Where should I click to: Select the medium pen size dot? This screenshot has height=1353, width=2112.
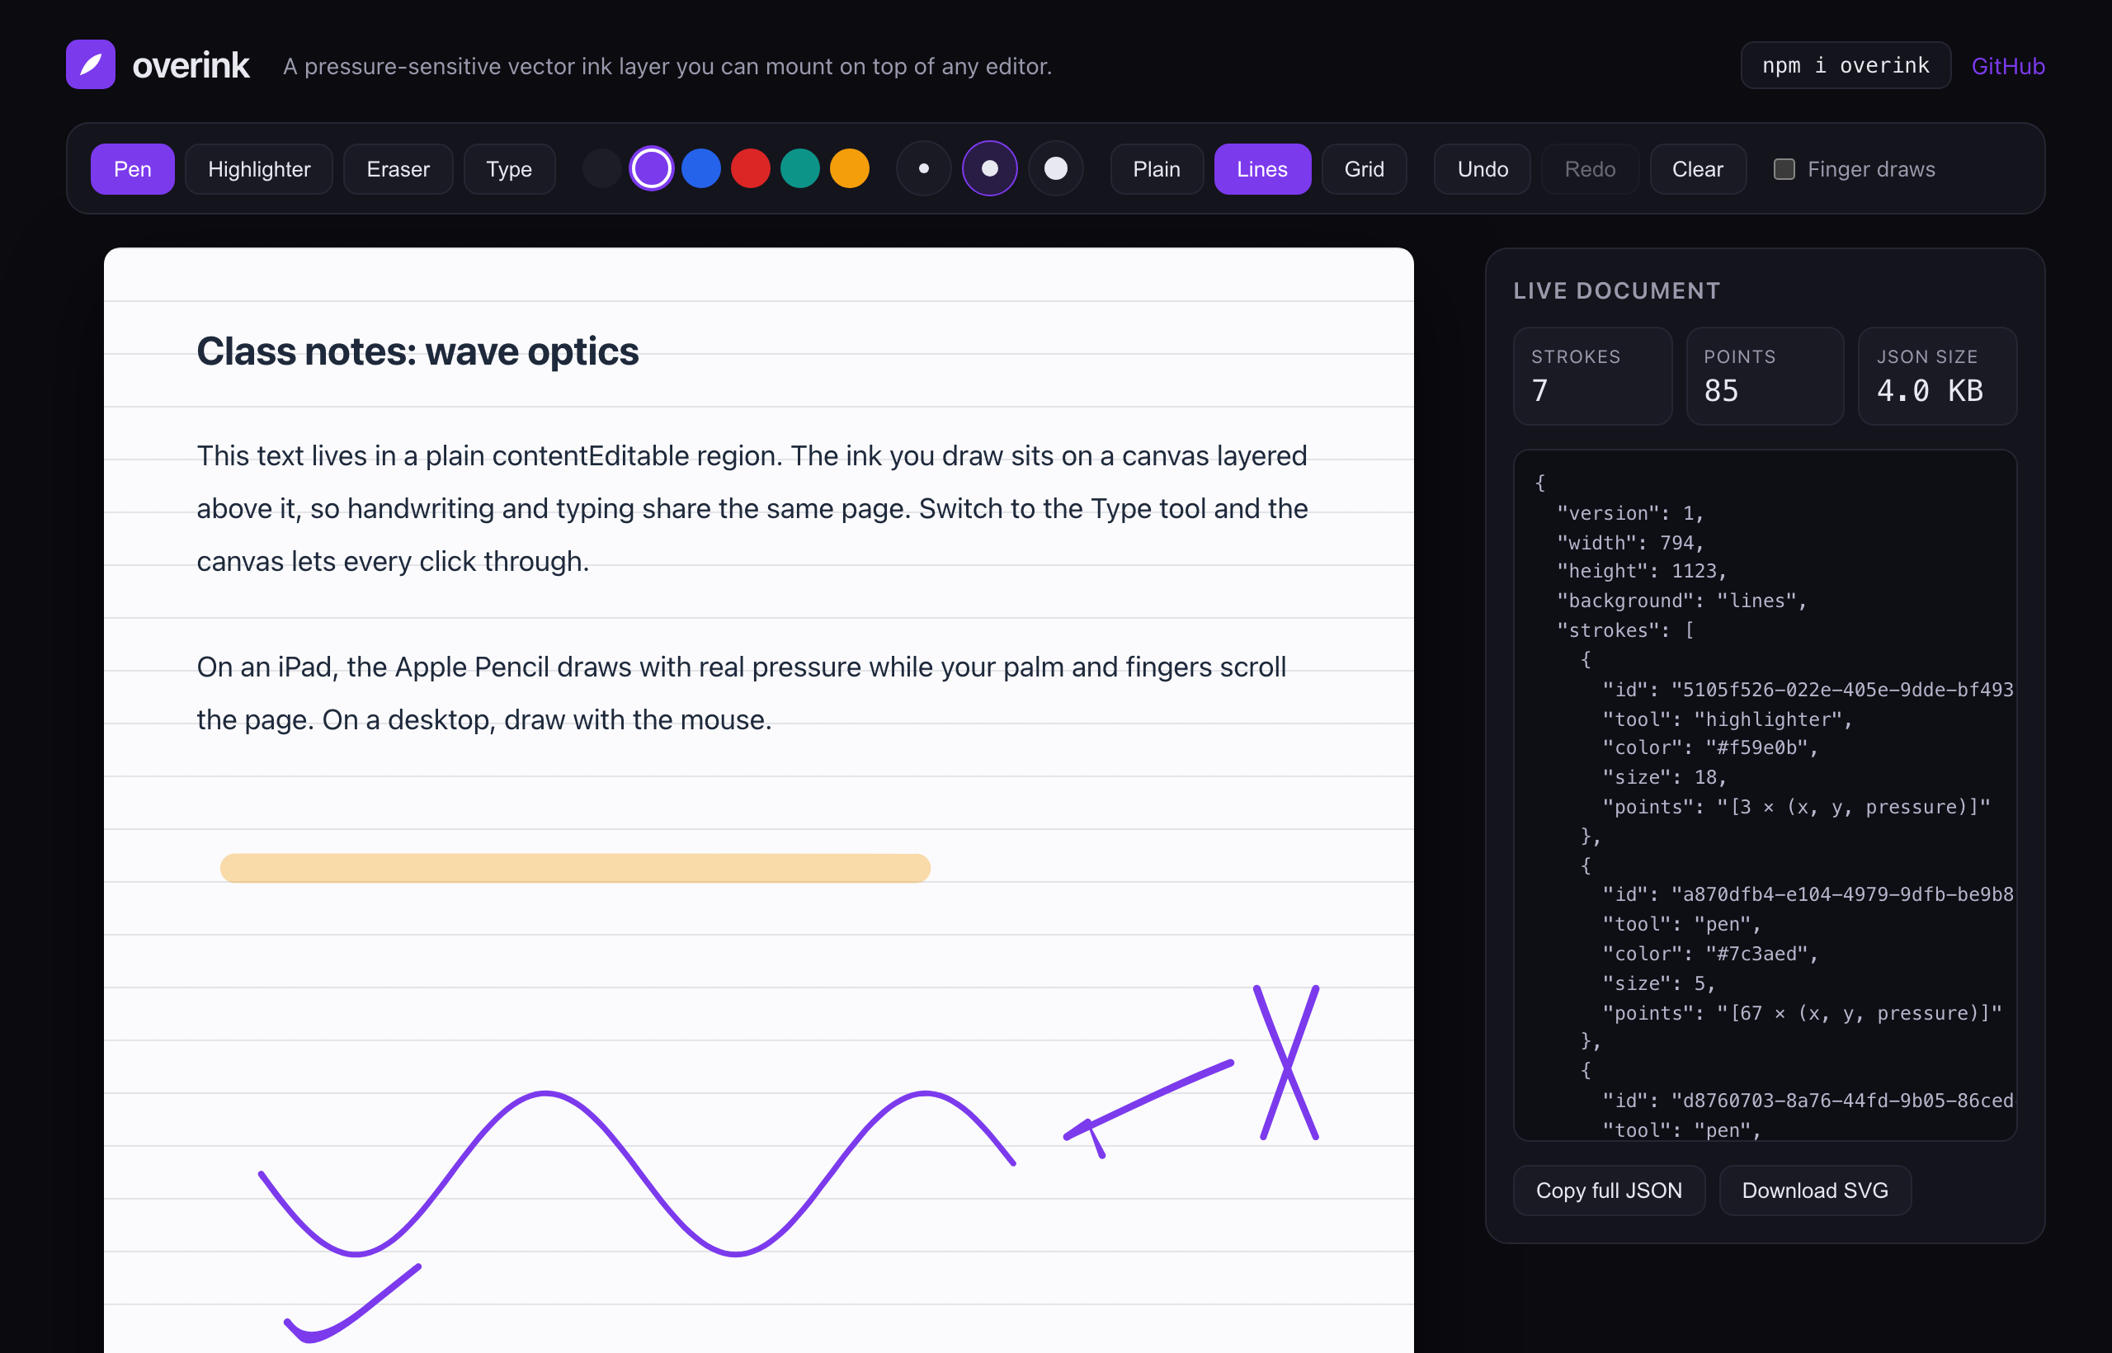coord(989,168)
